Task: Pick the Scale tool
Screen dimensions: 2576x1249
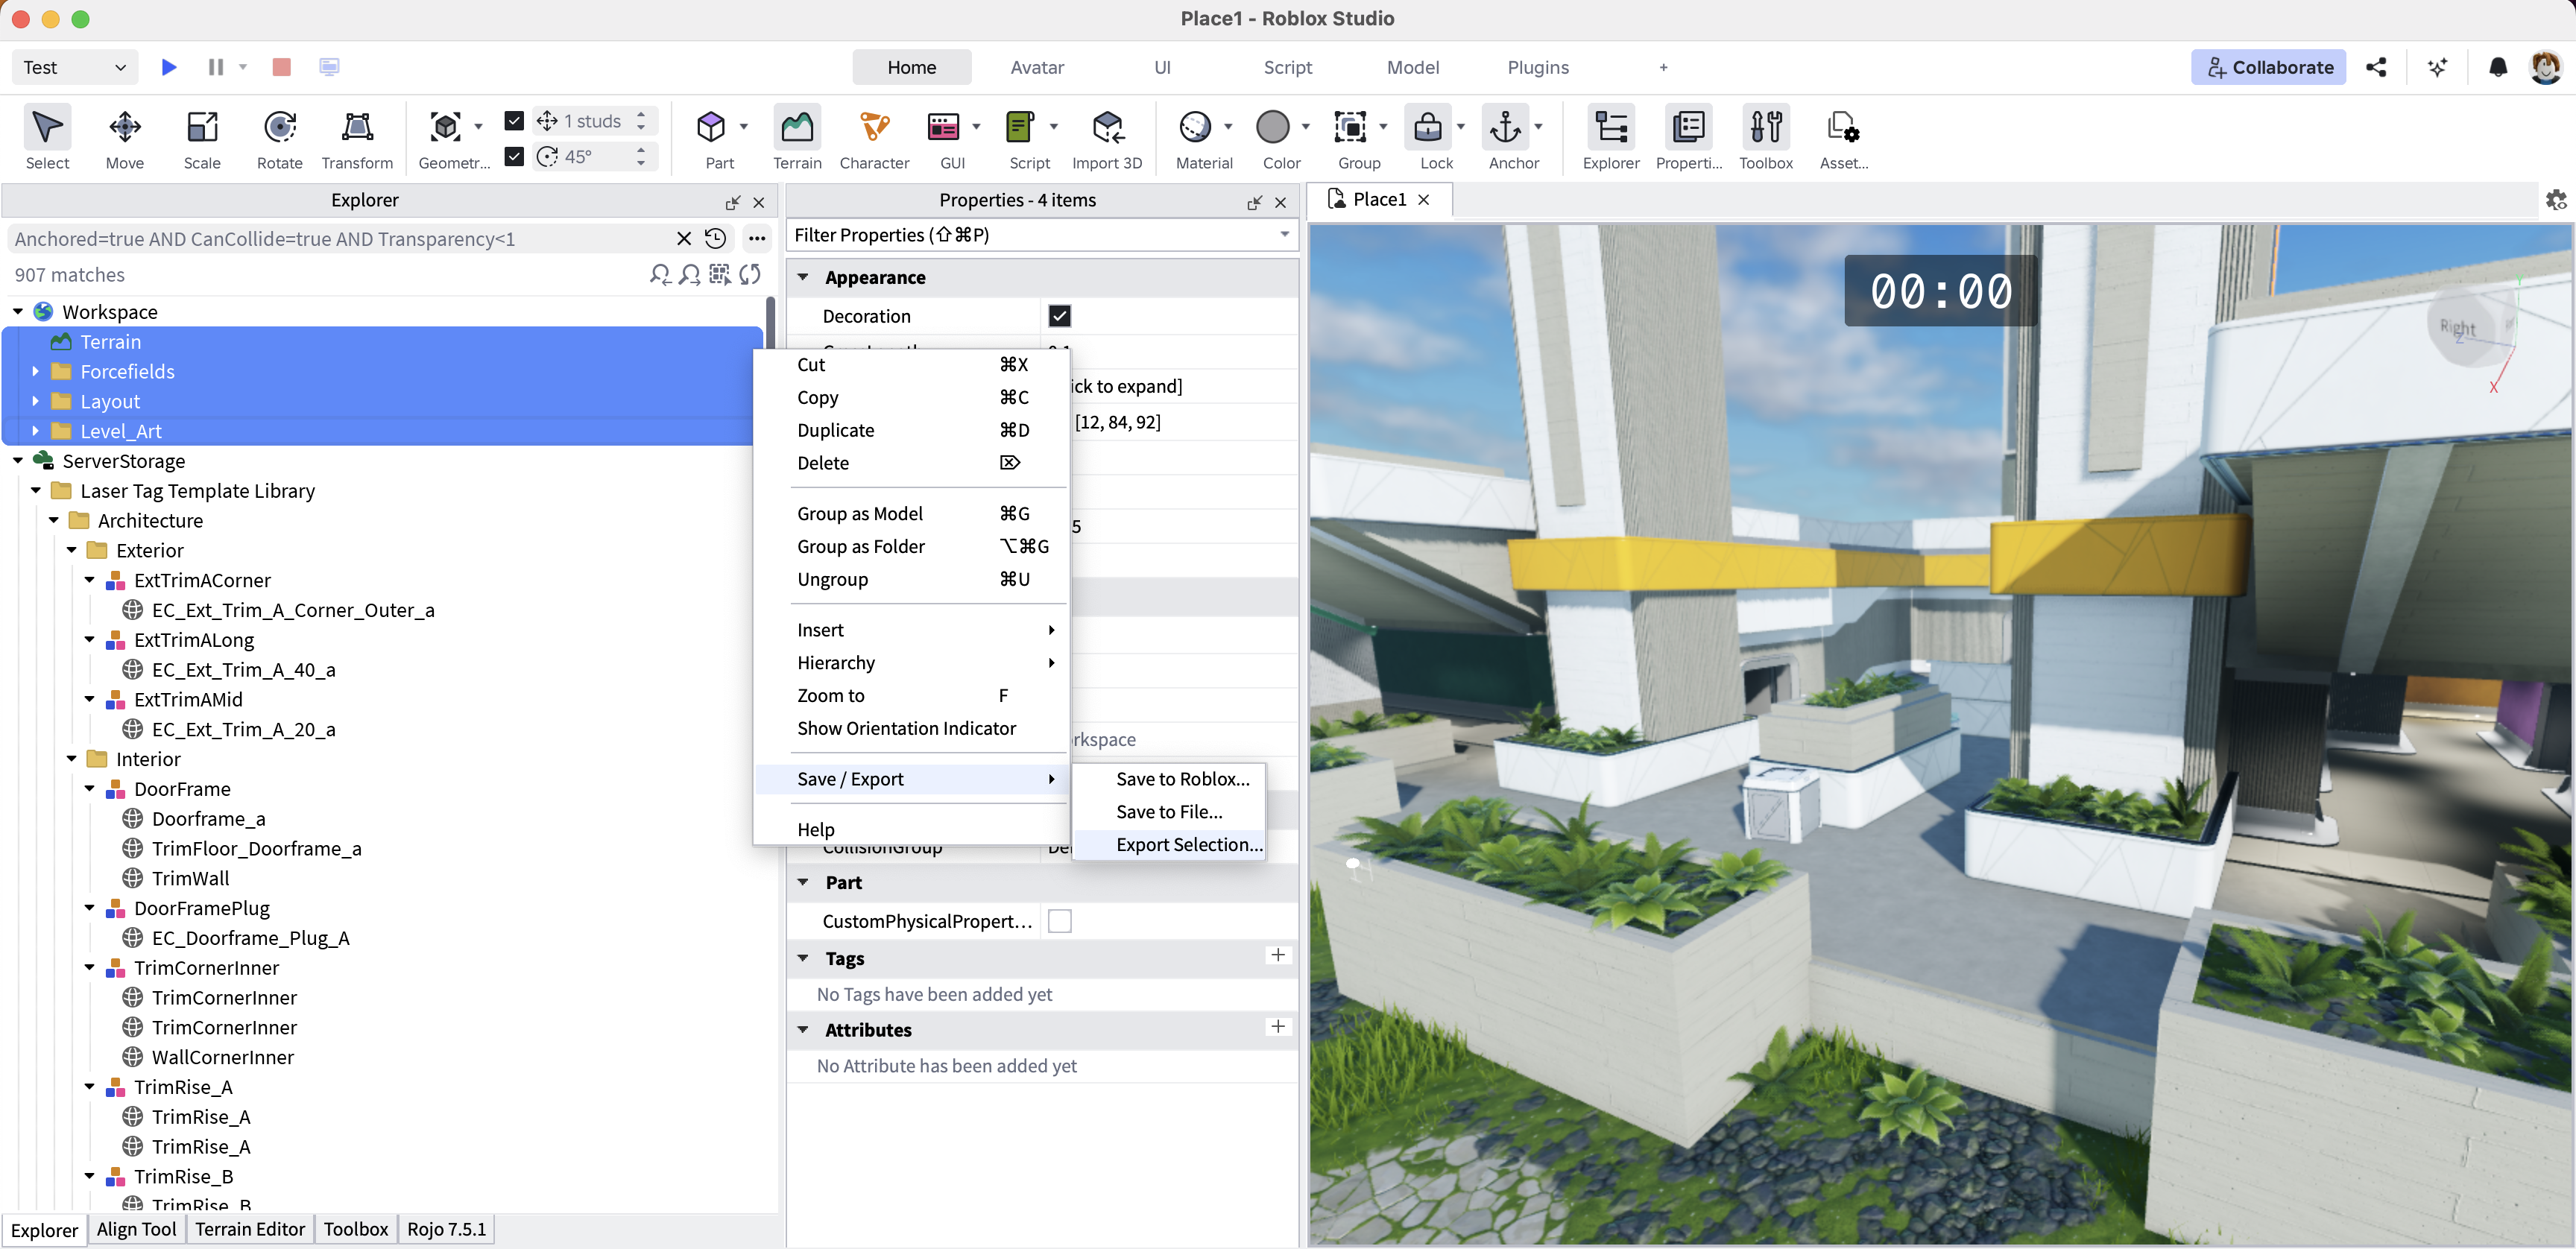Action: point(202,137)
